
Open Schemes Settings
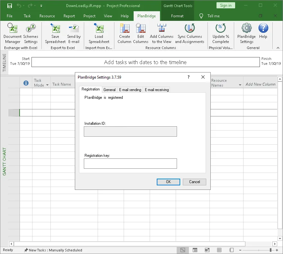31,33
